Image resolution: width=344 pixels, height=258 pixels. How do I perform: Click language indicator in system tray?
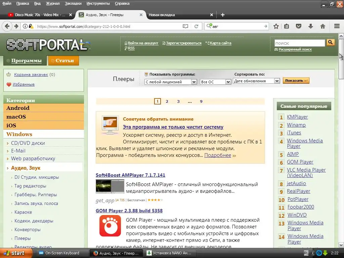click(x=306, y=253)
